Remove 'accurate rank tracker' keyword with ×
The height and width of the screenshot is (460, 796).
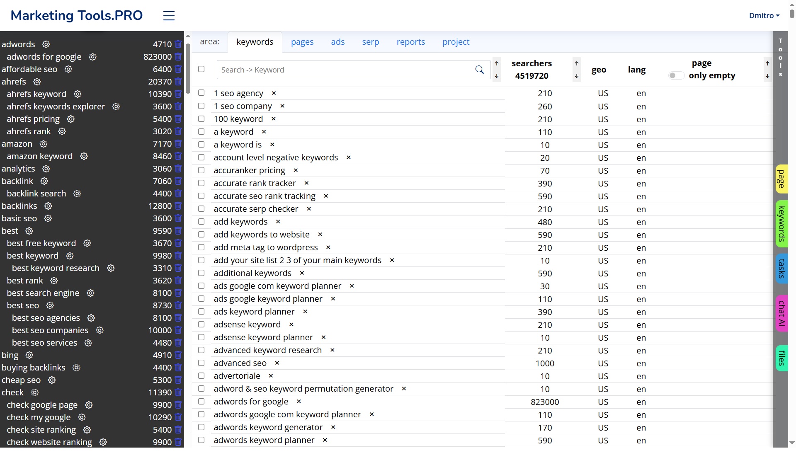[306, 183]
